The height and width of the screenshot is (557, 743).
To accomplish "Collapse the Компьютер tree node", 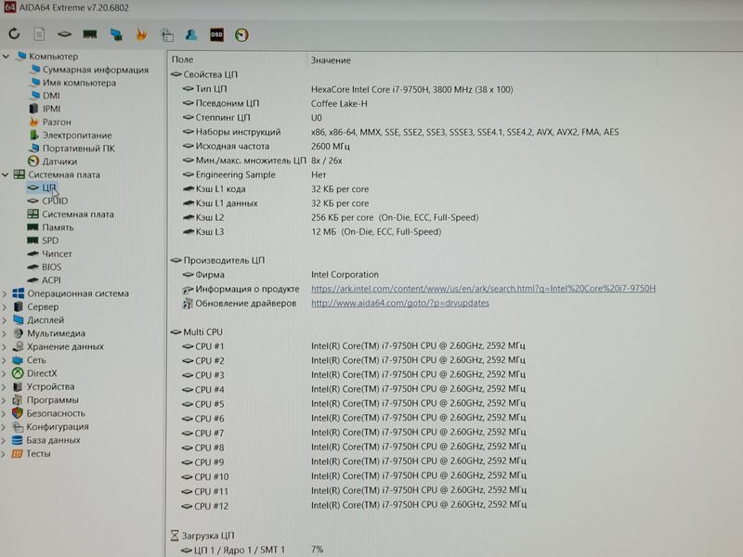I will click(x=6, y=57).
